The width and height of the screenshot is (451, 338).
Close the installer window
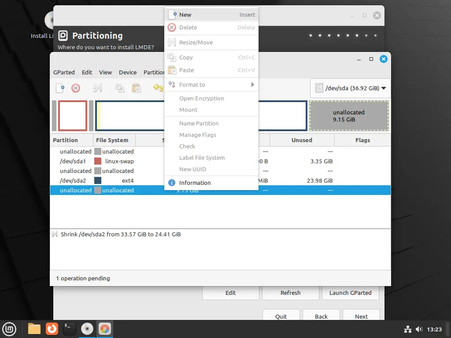pos(377,15)
